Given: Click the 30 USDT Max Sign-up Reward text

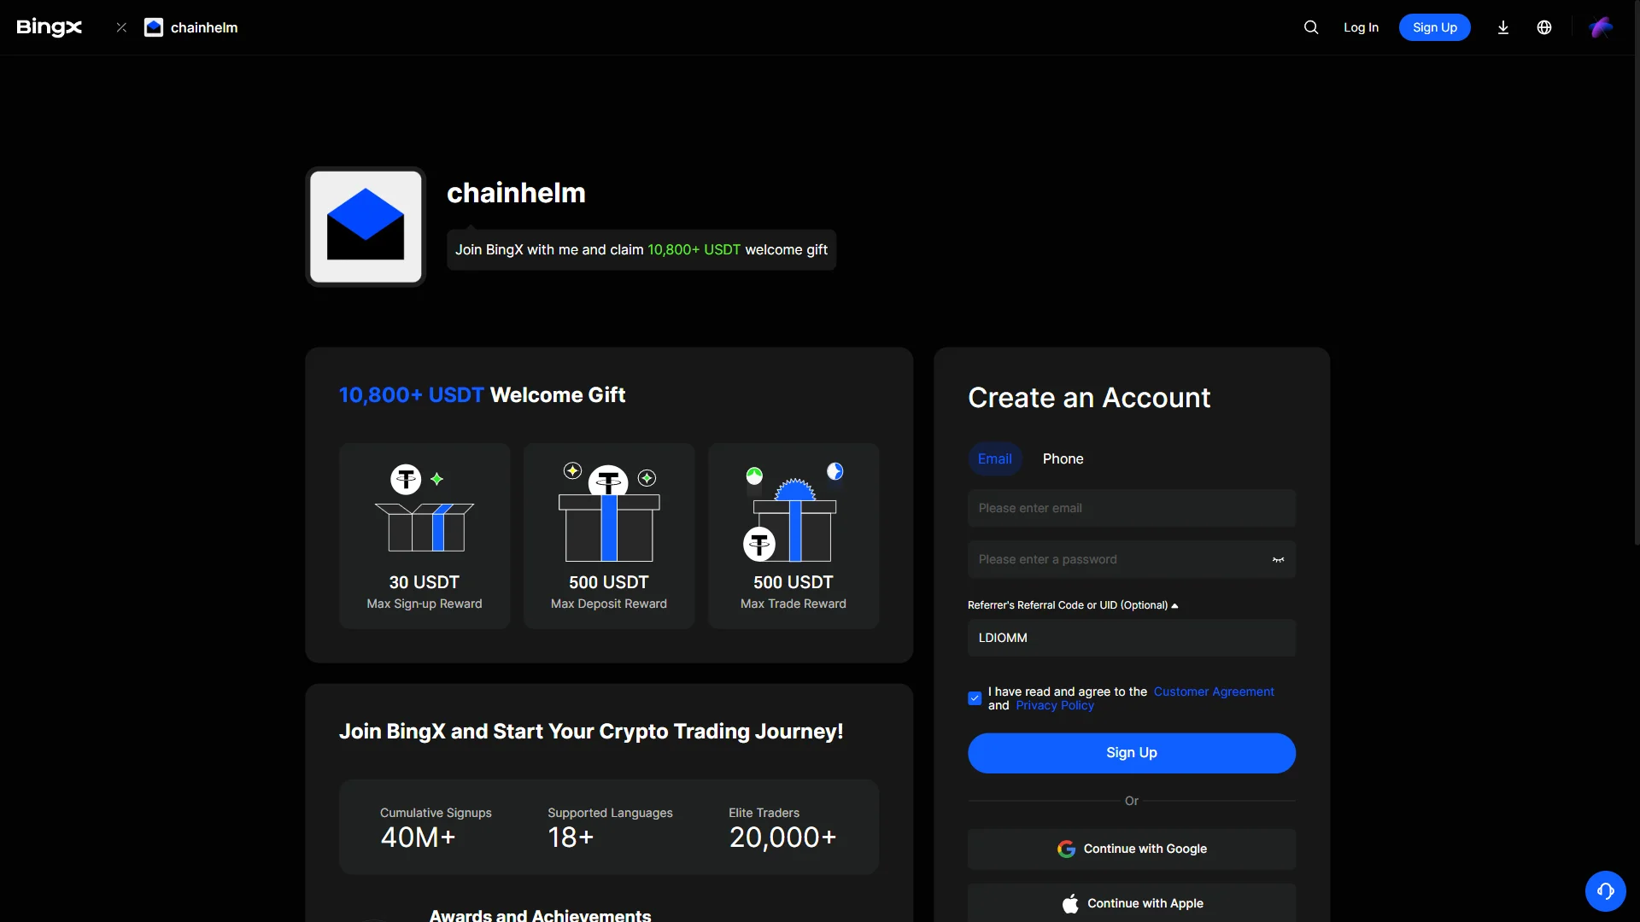Looking at the screenshot, I should [x=425, y=592].
